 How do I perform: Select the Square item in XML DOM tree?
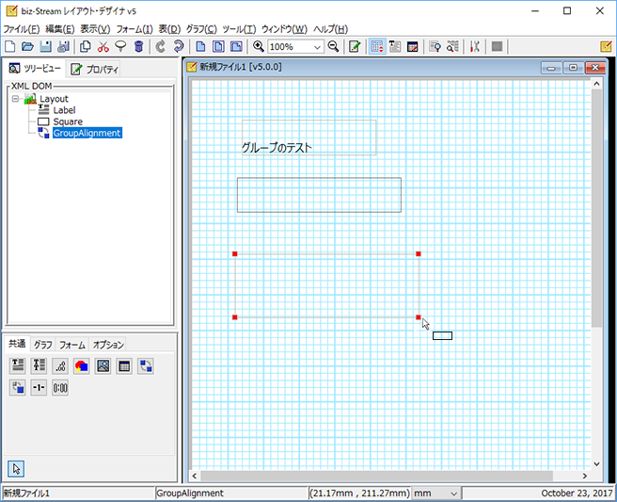pos(67,121)
